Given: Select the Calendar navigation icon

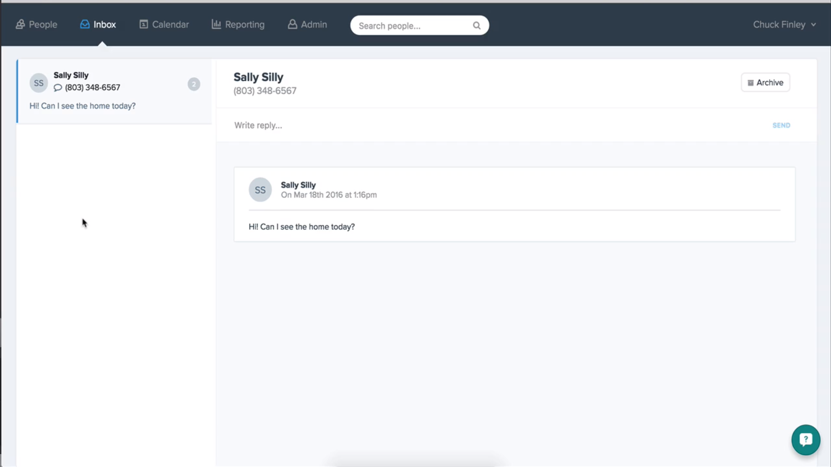Looking at the screenshot, I should (x=143, y=24).
